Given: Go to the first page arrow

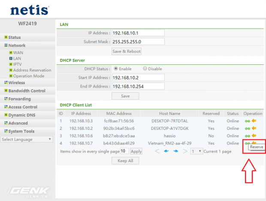Looking at the screenshot, I should point(157,151).
